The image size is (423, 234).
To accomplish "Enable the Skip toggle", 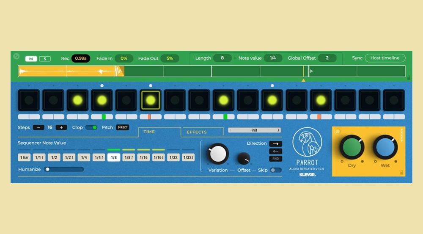I will tap(276, 170).
